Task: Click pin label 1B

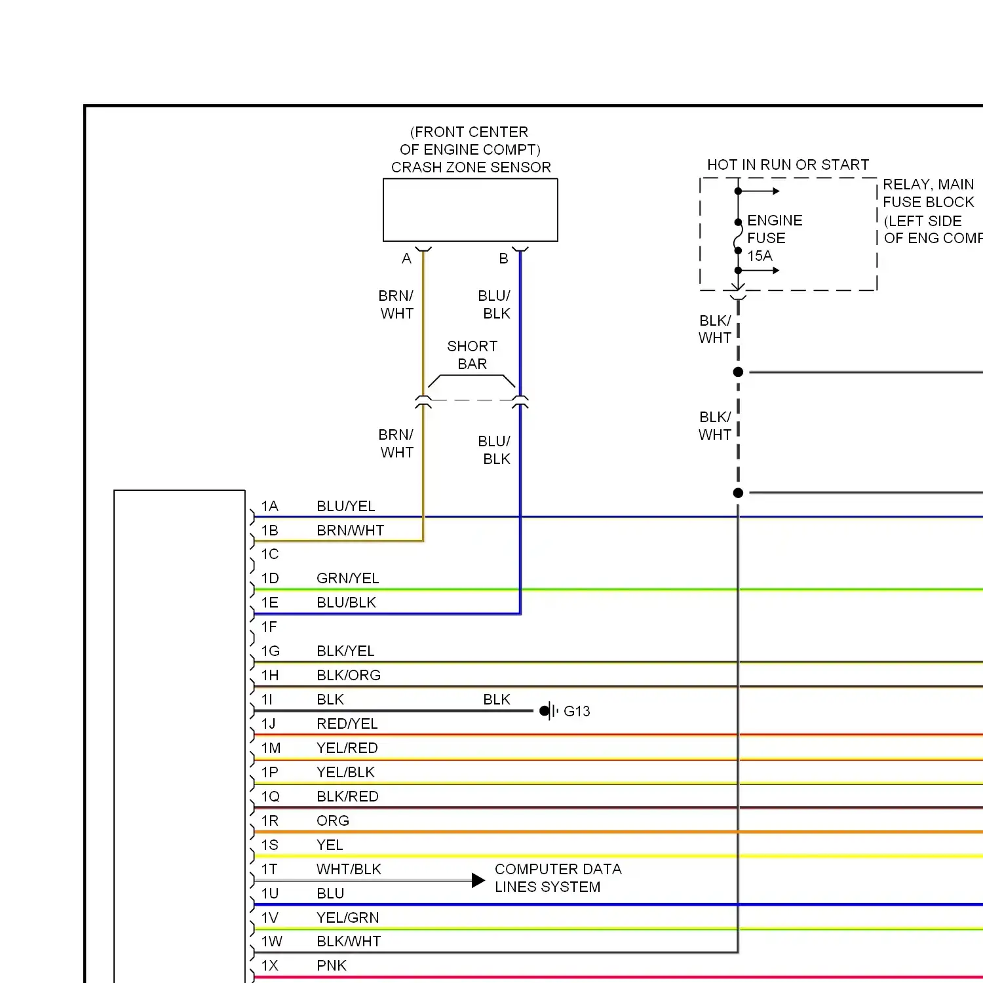Action: pyautogui.click(x=269, y=530)
